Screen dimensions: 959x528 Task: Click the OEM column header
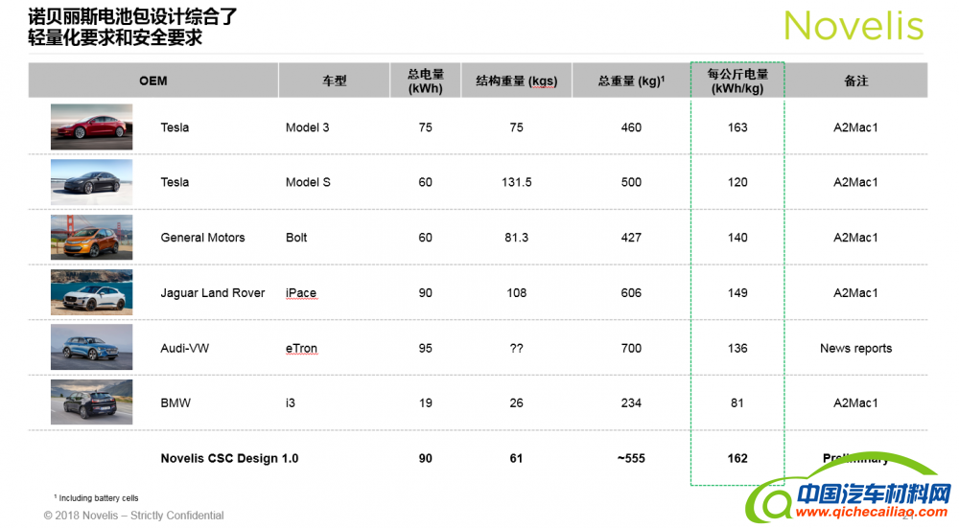tap(153, 80)
